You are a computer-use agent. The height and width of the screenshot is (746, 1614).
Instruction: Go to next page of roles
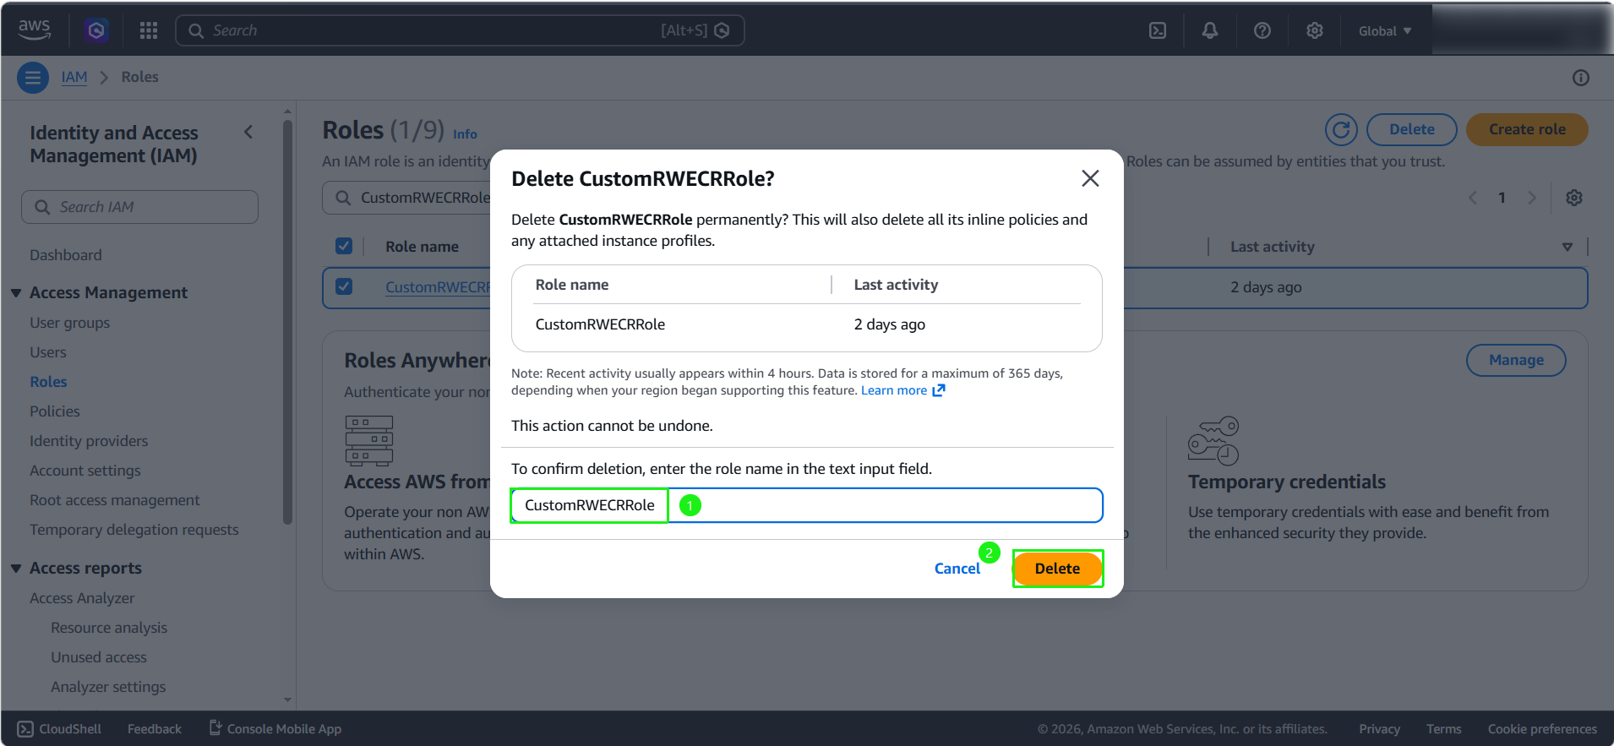coord(1532,198)
